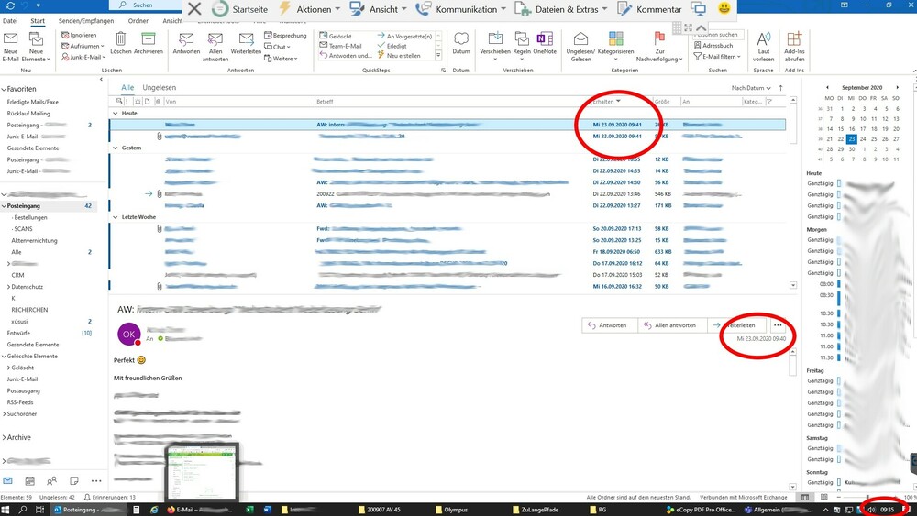The image size is (917, 516).
Task: Send to OneNote using the ribbon icon
Action: point(546,40)
